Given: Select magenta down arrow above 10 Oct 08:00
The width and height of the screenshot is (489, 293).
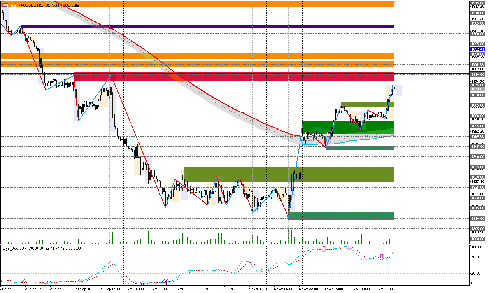Looking at the screenshot, I should pyautogui.click(x=349, y=248).
